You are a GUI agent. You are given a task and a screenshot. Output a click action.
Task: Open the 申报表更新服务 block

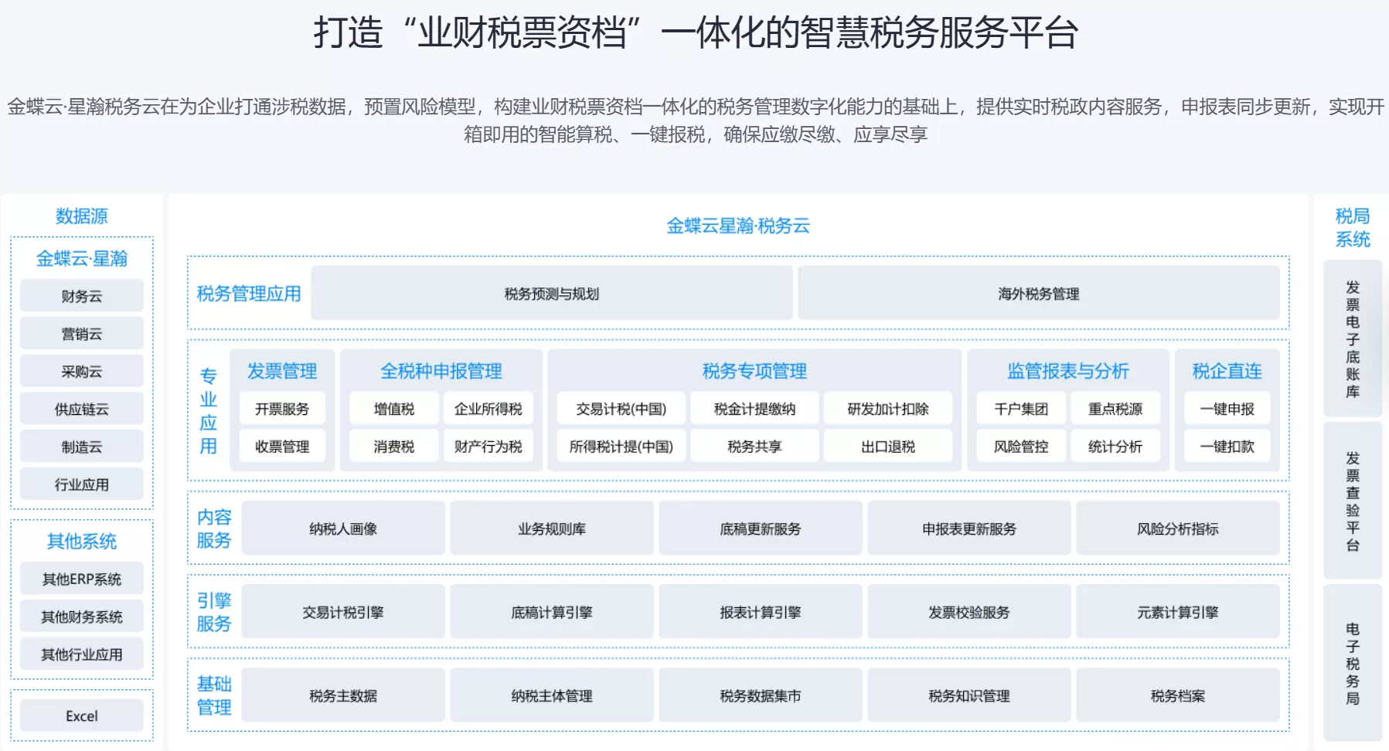(x=969, y=528)
